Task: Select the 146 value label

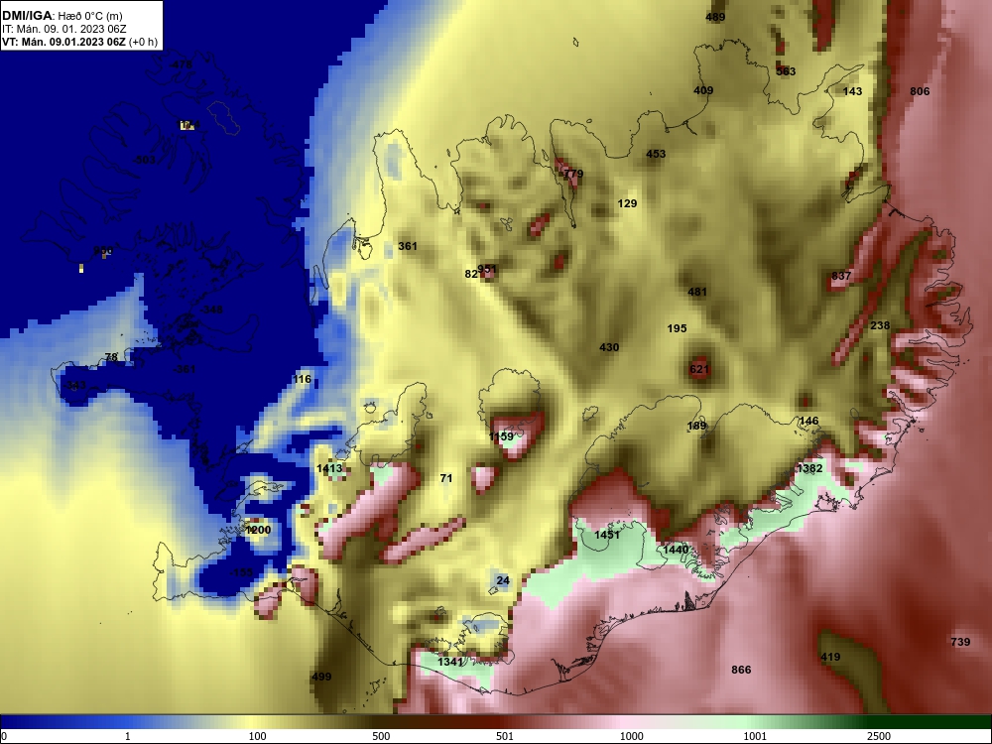Action: coord(808,421)
